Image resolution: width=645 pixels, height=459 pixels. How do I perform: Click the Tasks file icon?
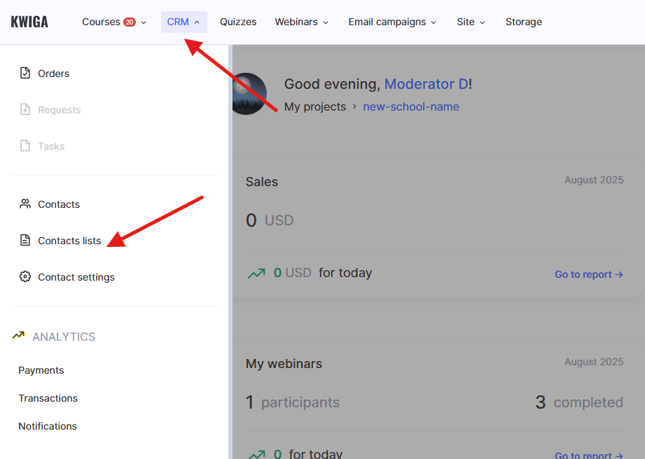tap(25, 146)
